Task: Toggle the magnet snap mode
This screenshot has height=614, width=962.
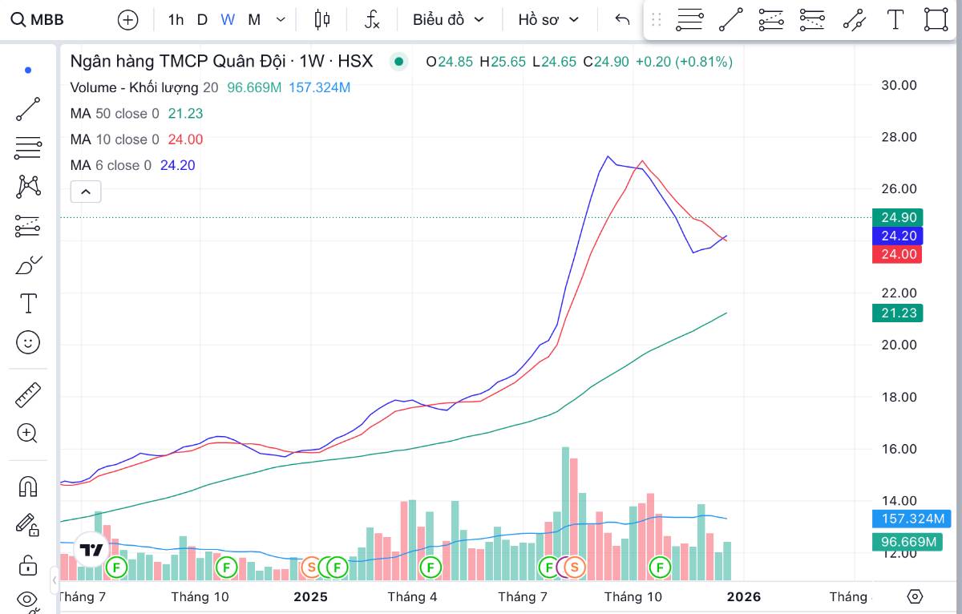Action: coord(28,487)
